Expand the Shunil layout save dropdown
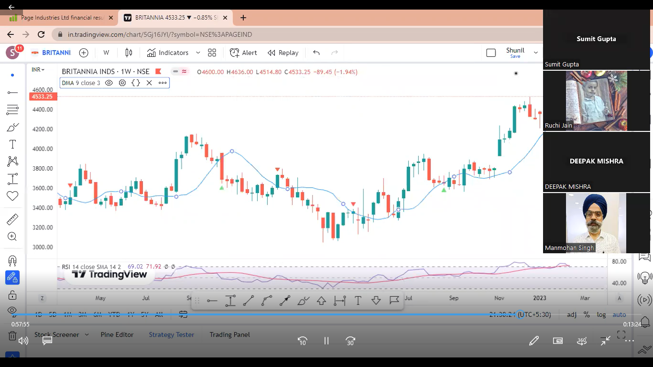653x367 pixels. [535, 53]
